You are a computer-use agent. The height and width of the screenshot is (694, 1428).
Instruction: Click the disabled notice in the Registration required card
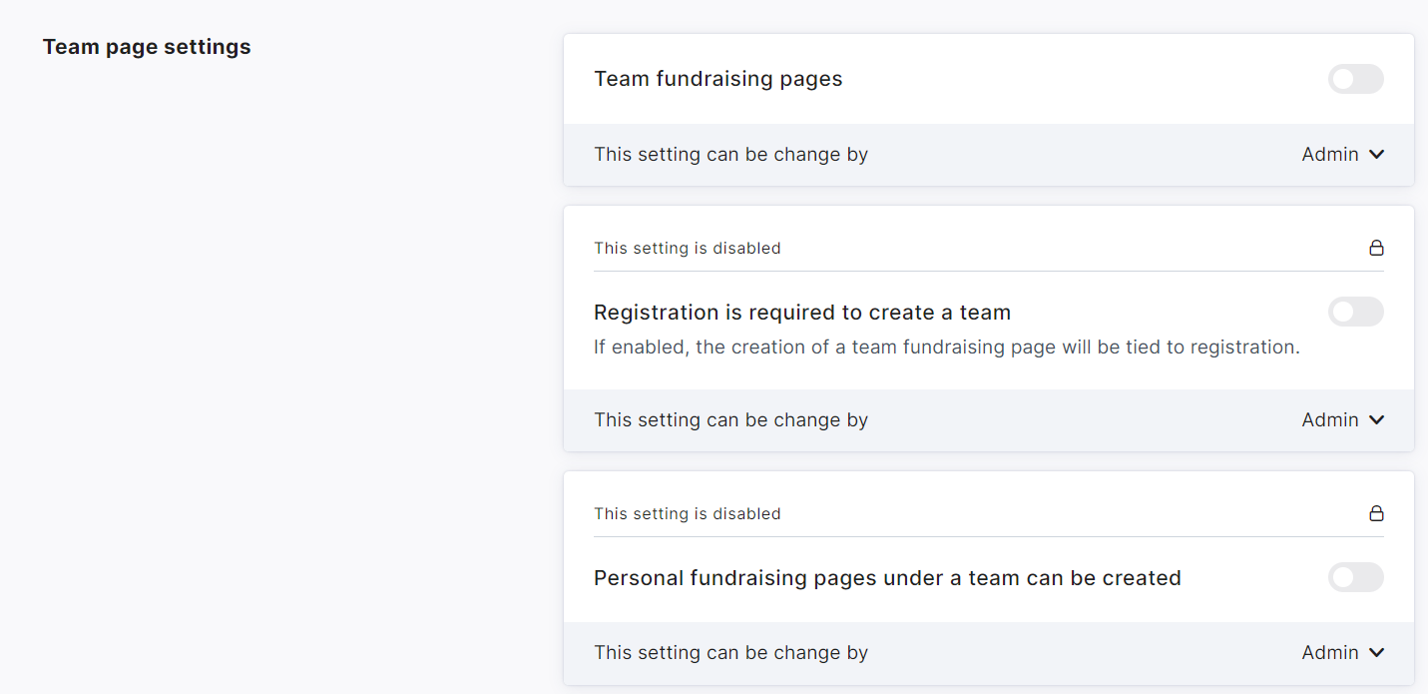[x=687, y=248]
